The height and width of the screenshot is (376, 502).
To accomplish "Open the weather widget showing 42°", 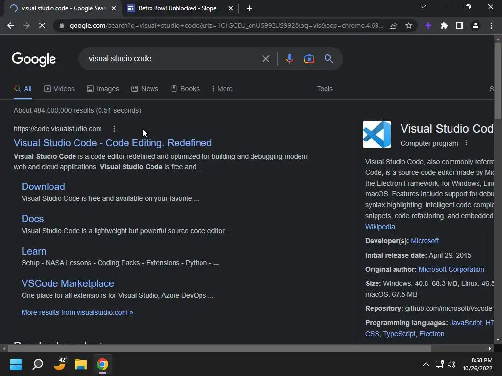I will [60, 364].
